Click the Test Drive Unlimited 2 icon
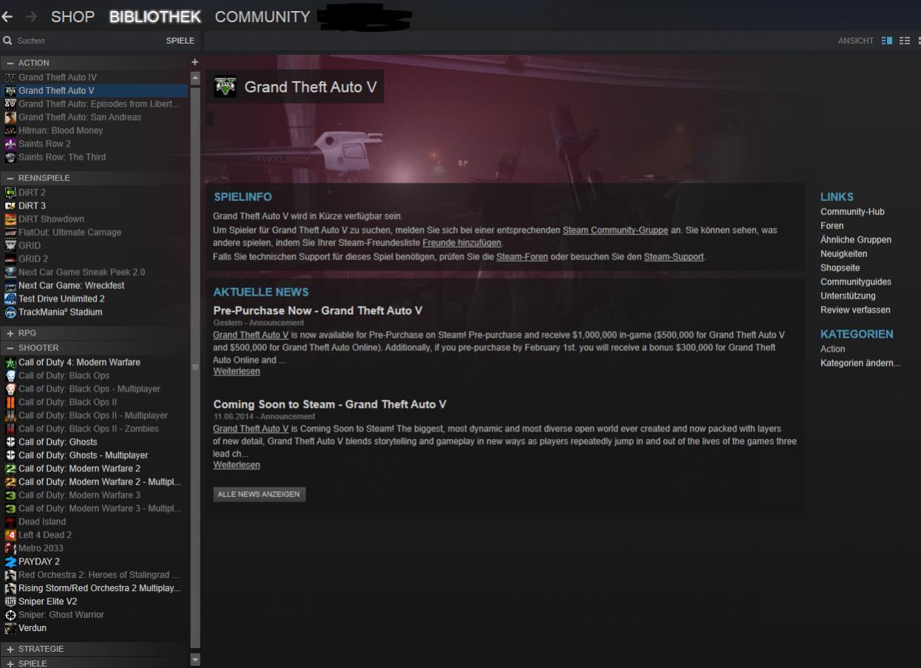 pos(10,299)
